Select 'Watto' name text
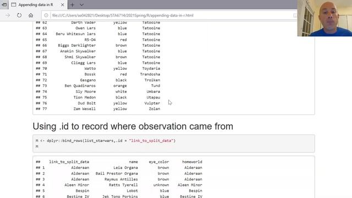352x198 pixels. coord(90,68)
